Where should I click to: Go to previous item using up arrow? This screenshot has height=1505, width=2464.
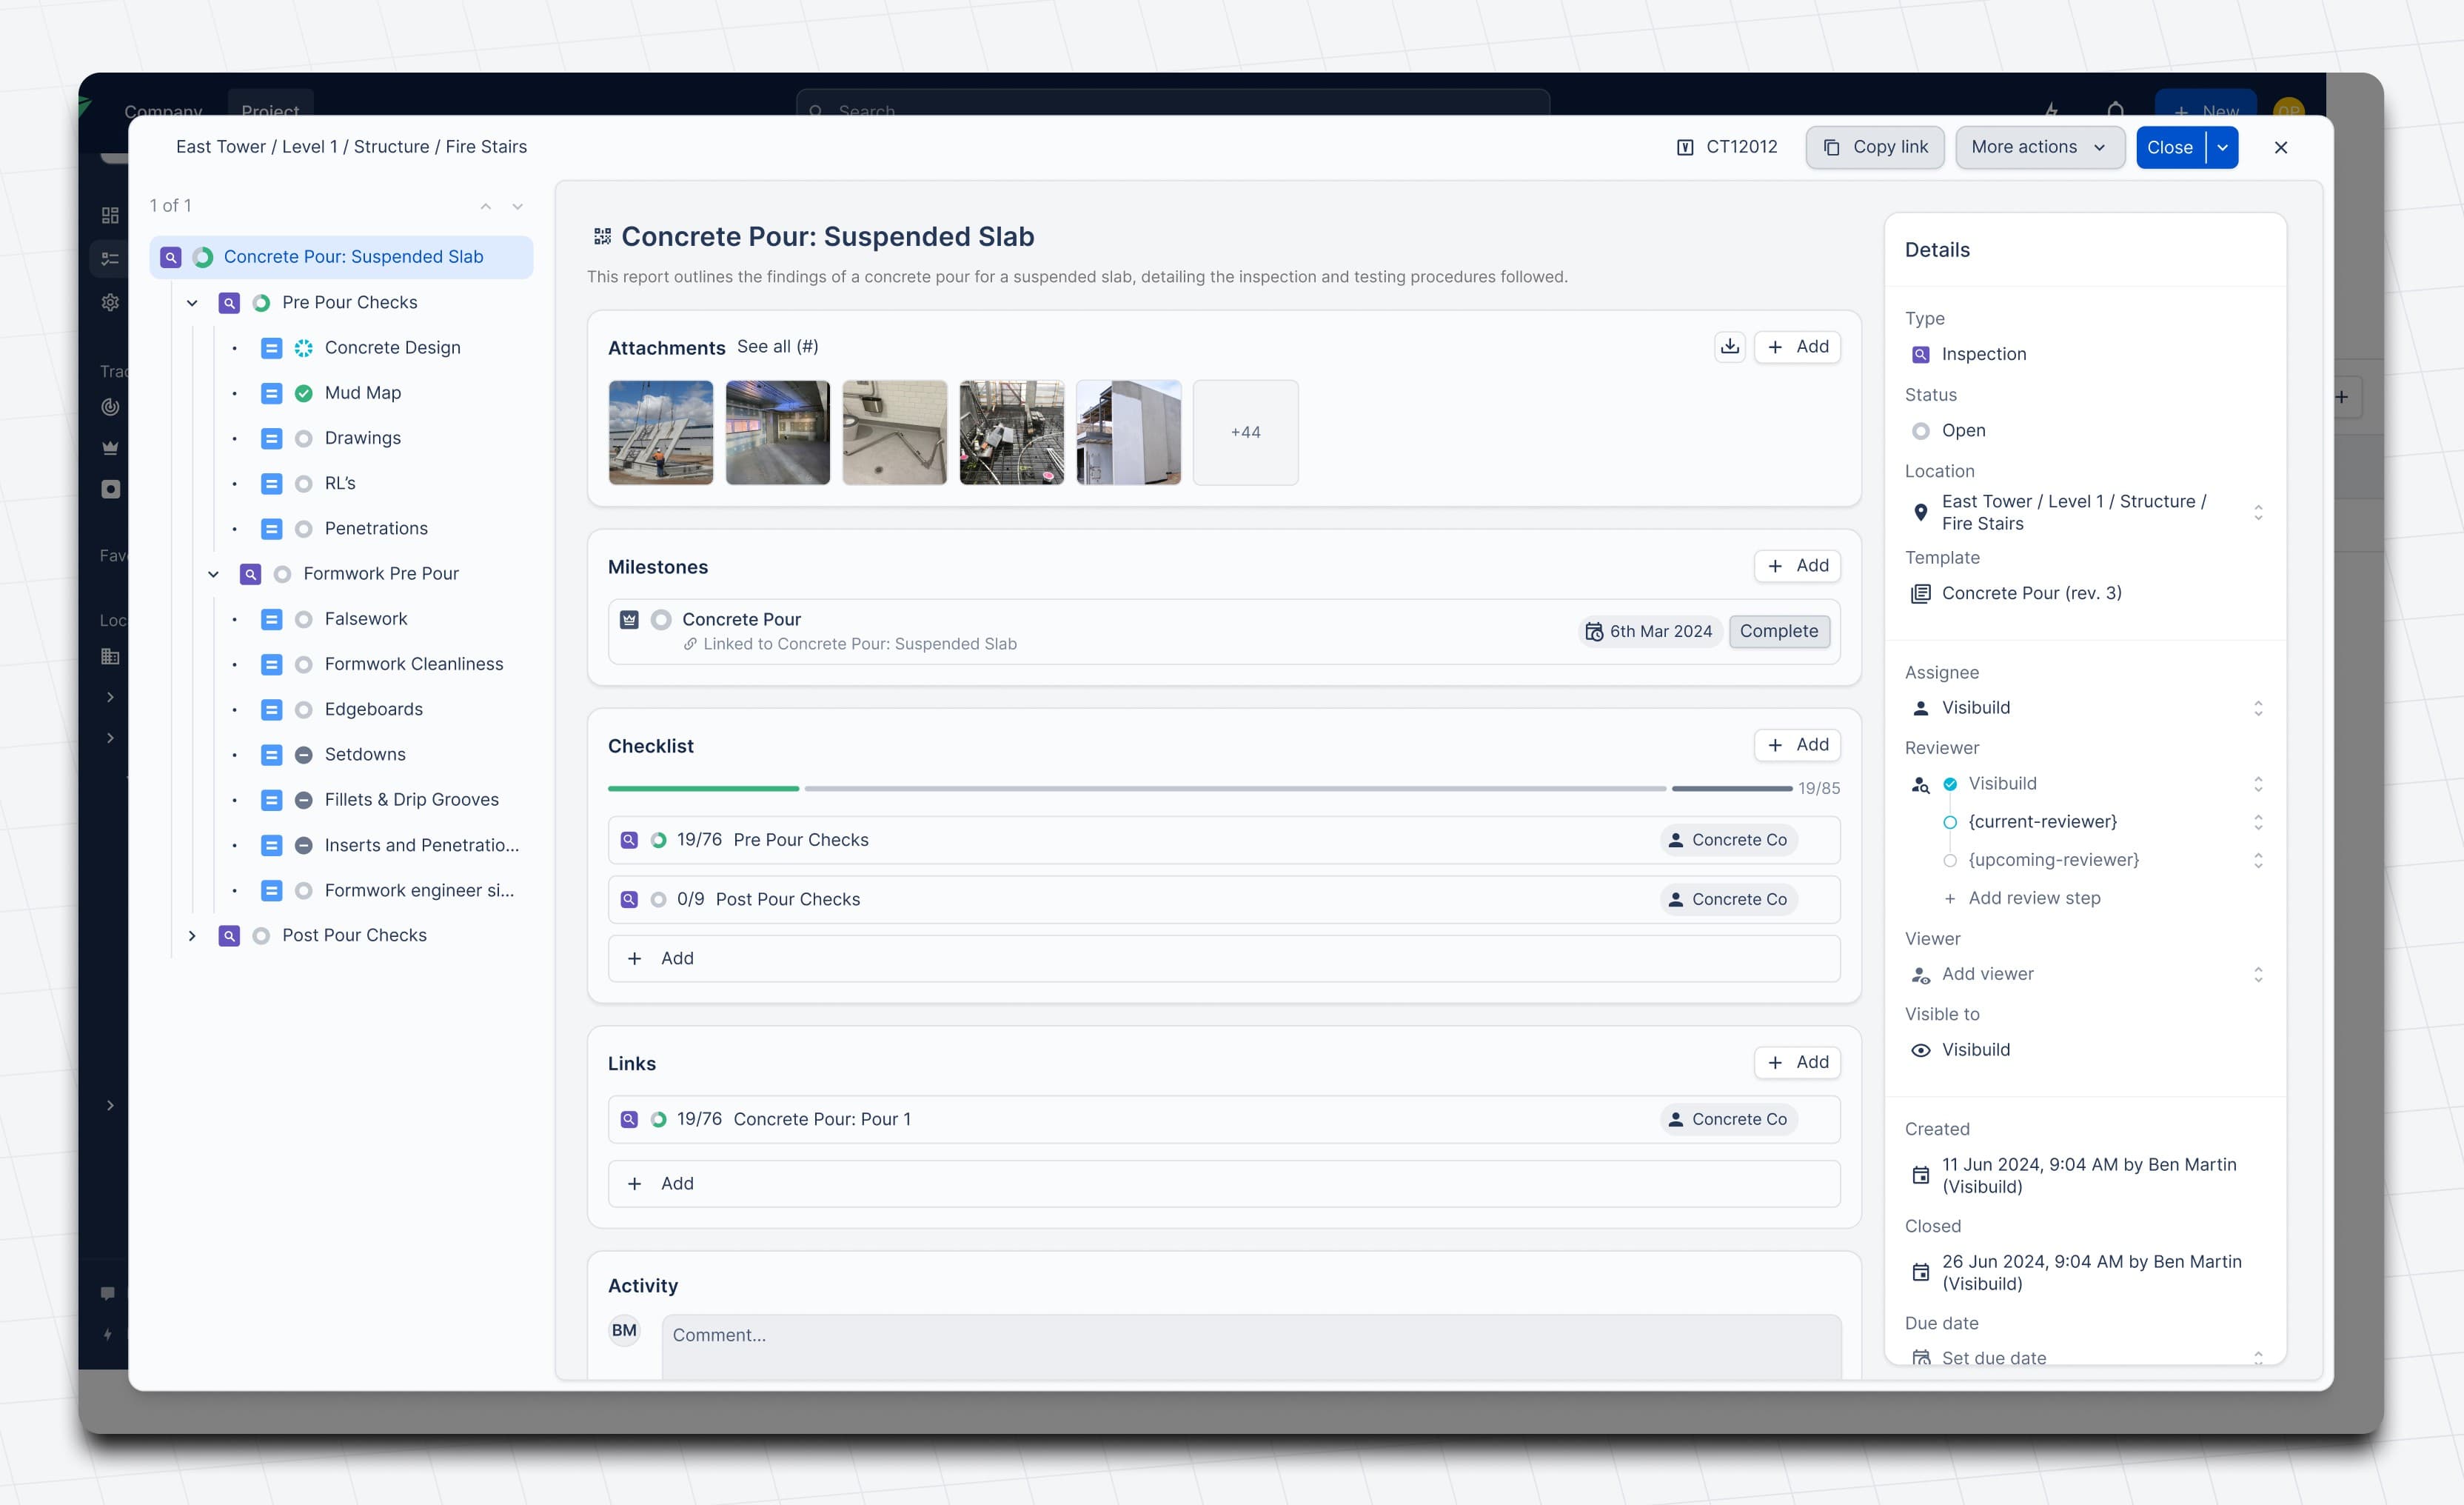486,206
